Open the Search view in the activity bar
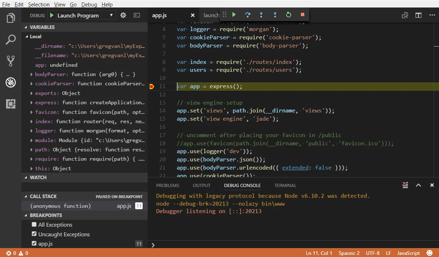 tap(10, 39)
